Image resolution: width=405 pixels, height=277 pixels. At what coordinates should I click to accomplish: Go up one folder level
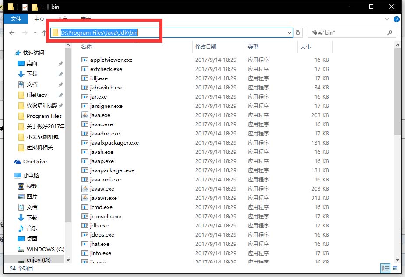(x=44, y=33)
